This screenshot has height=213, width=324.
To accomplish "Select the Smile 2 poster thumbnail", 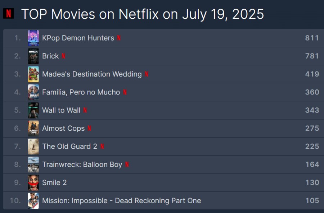I will pyautogui.click(x=33, y=182).
